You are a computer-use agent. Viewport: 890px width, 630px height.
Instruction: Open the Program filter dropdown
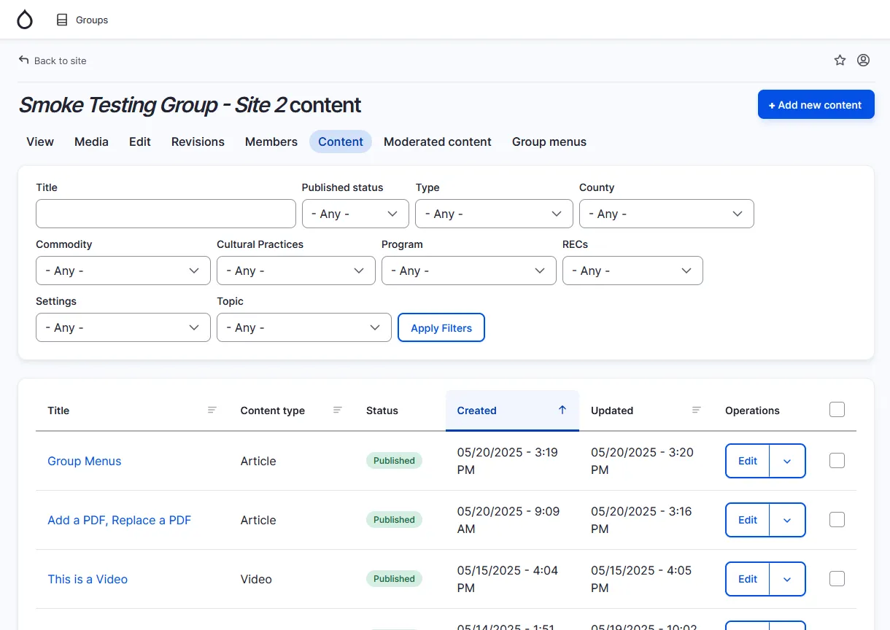469,271
